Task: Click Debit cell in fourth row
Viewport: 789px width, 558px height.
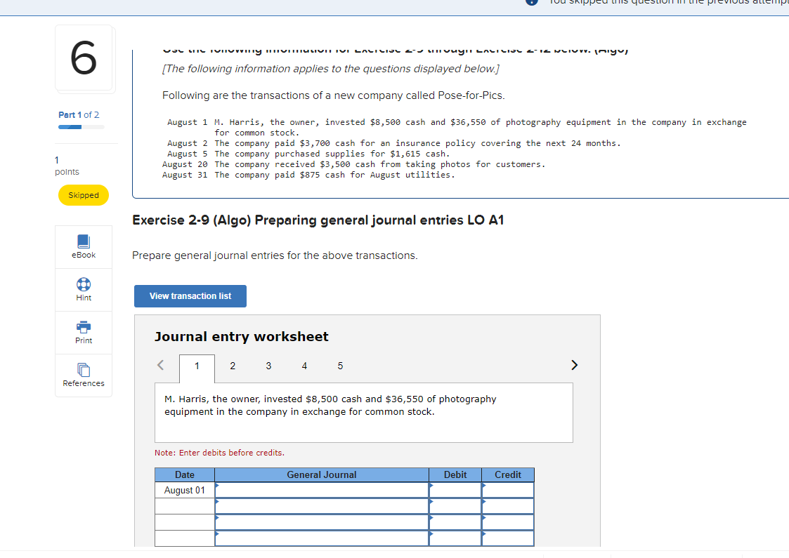Action: pos(455,538)
